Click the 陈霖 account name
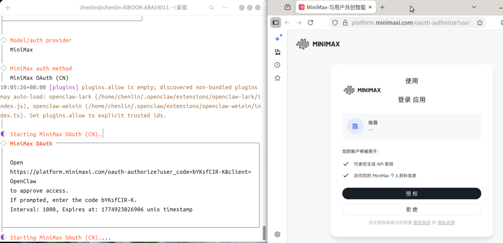The height and width of the screenshot is (243, 503). pos(373,123)
